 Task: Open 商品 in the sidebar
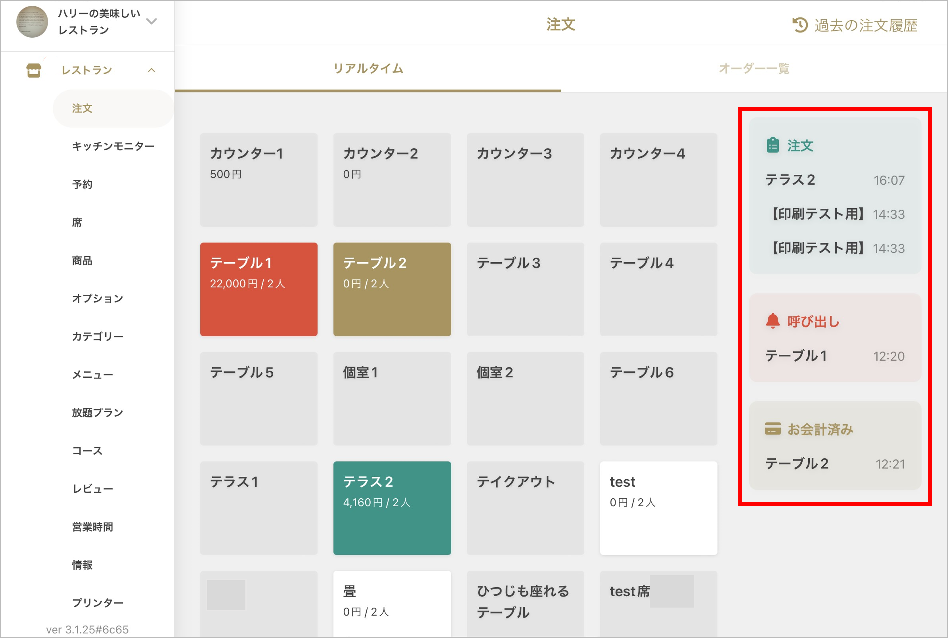pyautogui.click(x=82, y=260)
